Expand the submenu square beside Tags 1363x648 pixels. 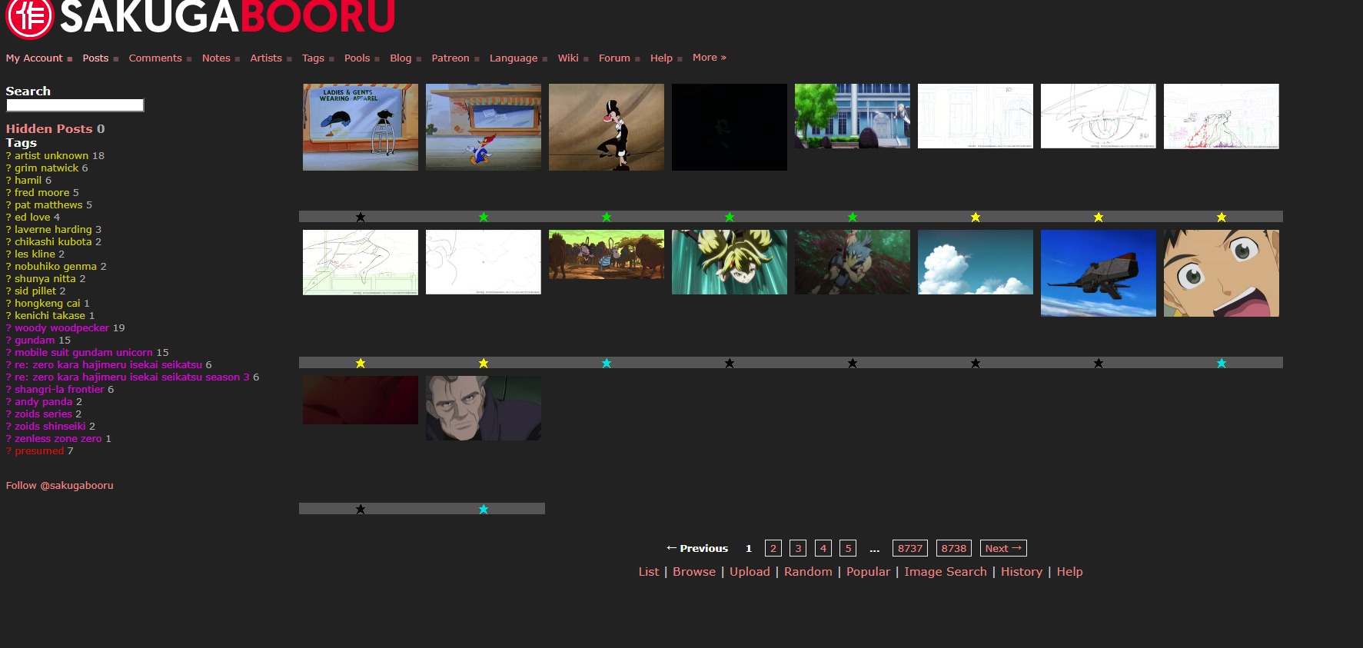pos(331,59)
